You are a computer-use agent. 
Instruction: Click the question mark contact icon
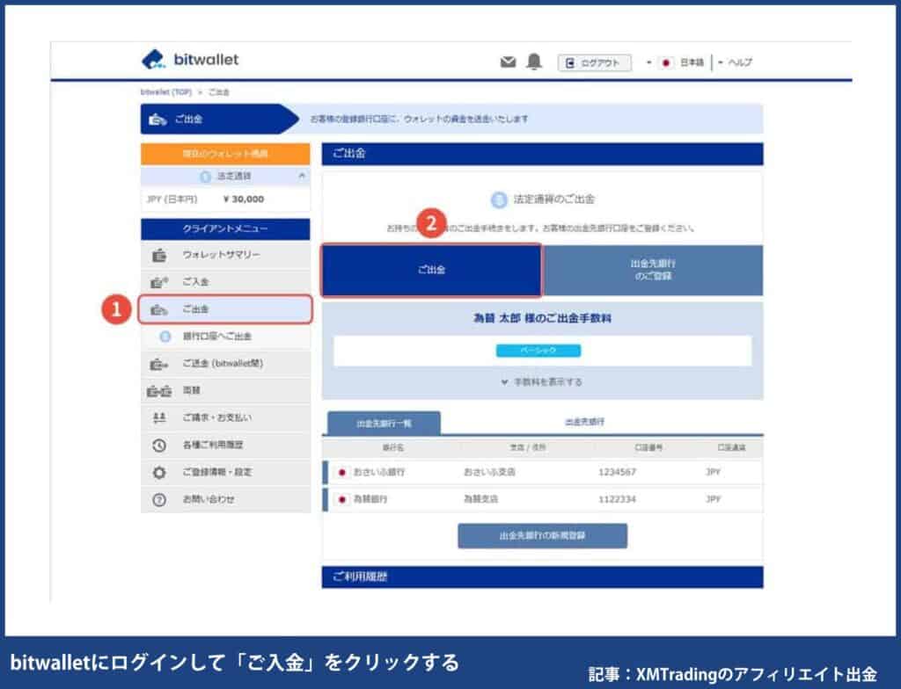pyautogui.click(x=159, y=499)
